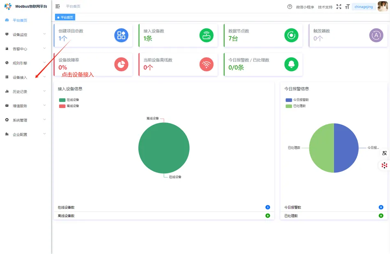The image size is (390, 254).
Task: Click the help question mark icon
Action: [290, 7]
